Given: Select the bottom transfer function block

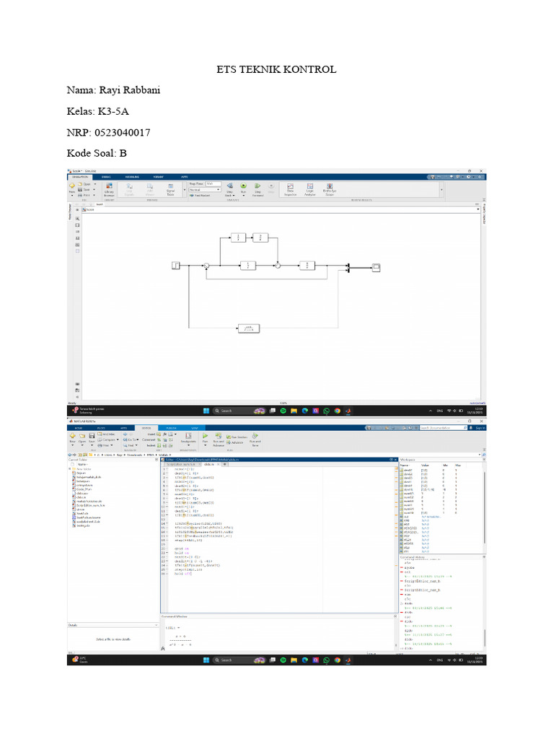Looking at the screenshot, I should (x=249, y=328).
